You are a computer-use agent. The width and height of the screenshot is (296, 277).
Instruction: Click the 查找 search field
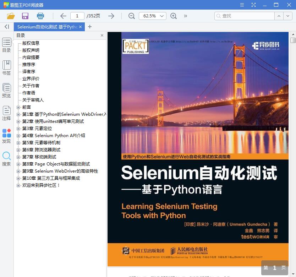pos(244,16)
